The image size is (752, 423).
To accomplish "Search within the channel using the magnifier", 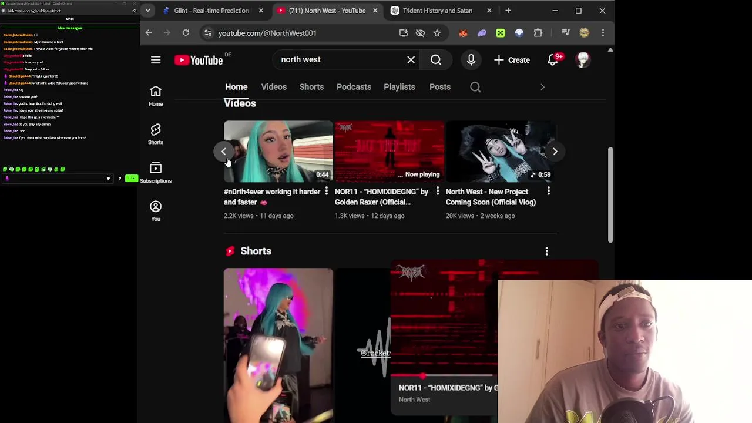I will point(475,87).
